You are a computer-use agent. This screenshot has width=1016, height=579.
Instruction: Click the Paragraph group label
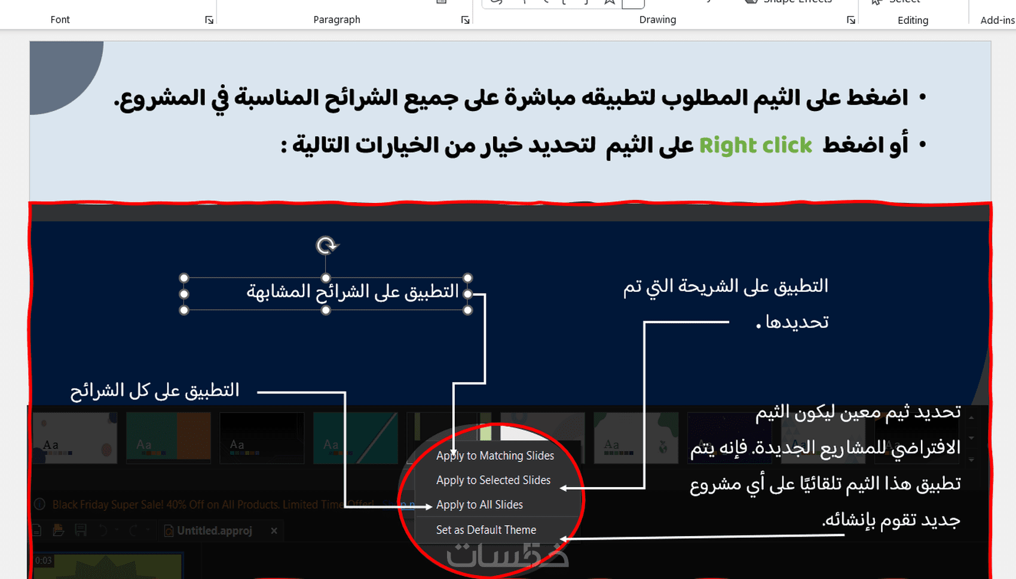click(336, 20)
